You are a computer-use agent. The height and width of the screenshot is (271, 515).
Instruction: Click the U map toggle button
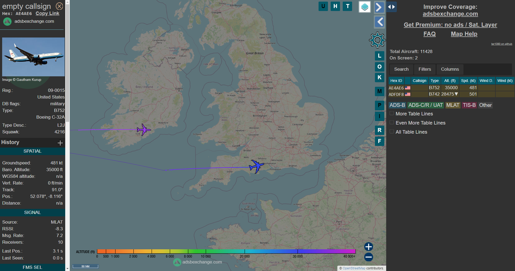323,6
